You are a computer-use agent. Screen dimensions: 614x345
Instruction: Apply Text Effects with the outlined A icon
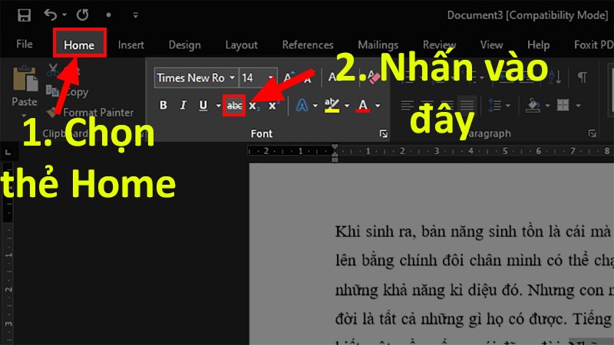(x=302, y=105)
